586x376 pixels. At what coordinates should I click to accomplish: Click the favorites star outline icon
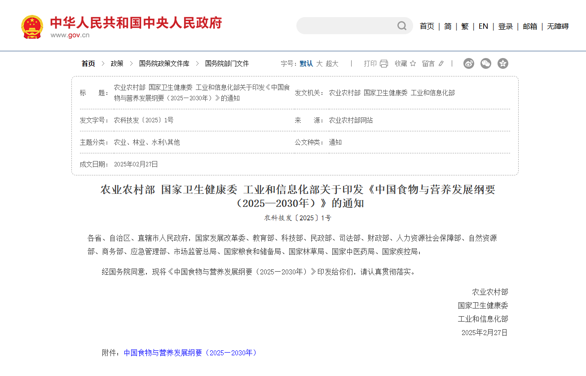click(413, 64)
